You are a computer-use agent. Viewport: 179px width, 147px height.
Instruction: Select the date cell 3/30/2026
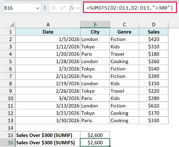[48, 120]
